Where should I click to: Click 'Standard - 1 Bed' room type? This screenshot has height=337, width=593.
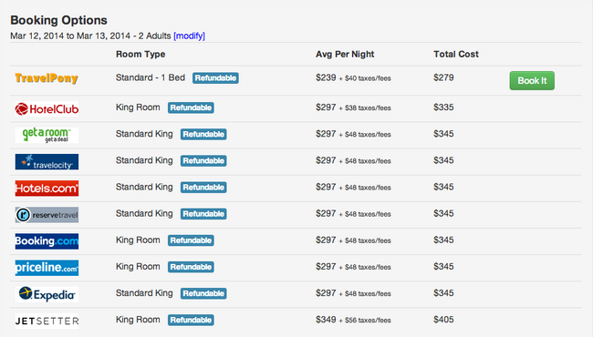coord(151,77)
